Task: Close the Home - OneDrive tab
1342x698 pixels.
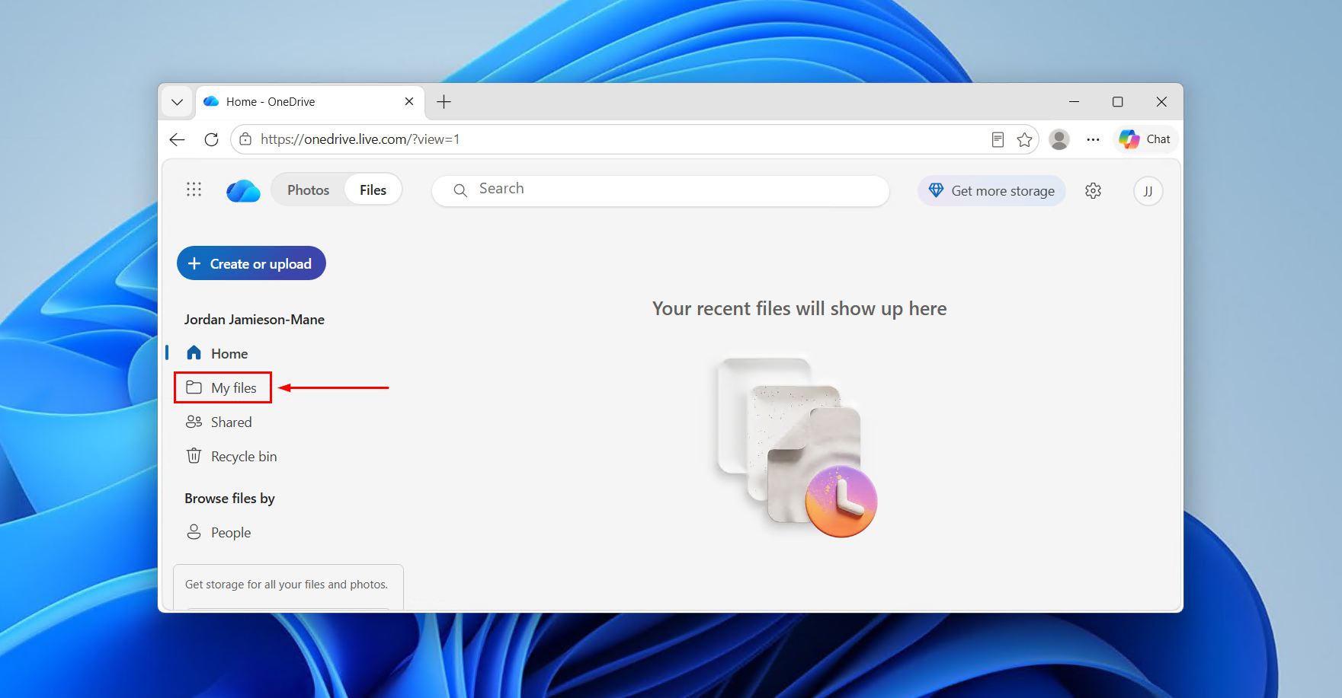Action: click(x=409, y=101)
